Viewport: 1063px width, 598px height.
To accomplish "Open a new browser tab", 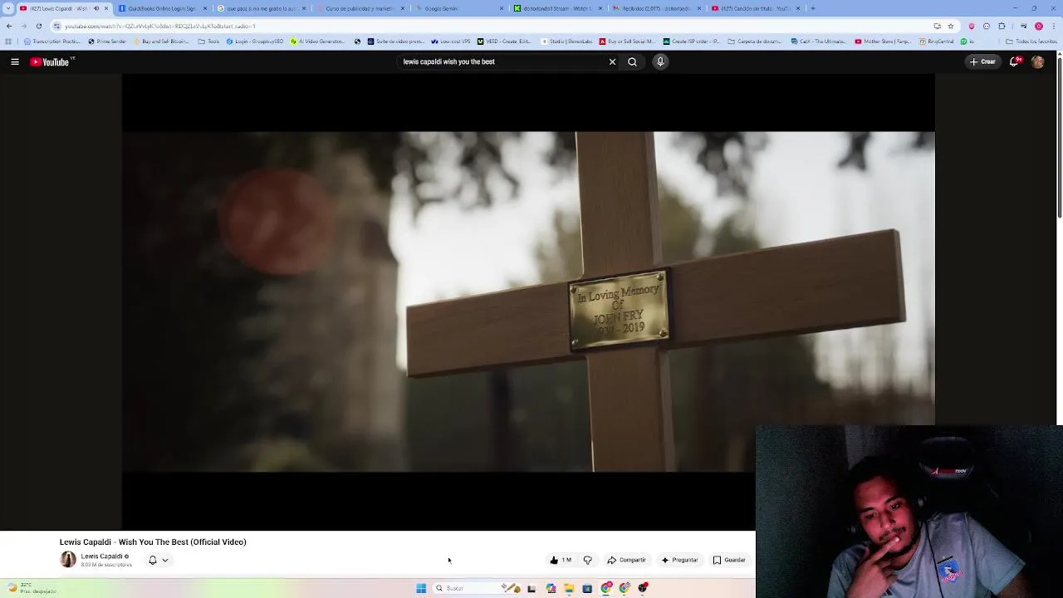I will [x=812, y=8].
